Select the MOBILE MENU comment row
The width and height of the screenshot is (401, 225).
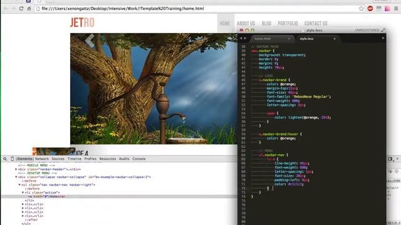tap(36, 165)
